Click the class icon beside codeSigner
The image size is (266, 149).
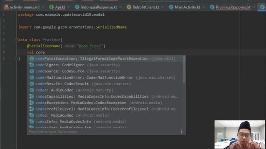pyautogui.click(x=32, y=65)
